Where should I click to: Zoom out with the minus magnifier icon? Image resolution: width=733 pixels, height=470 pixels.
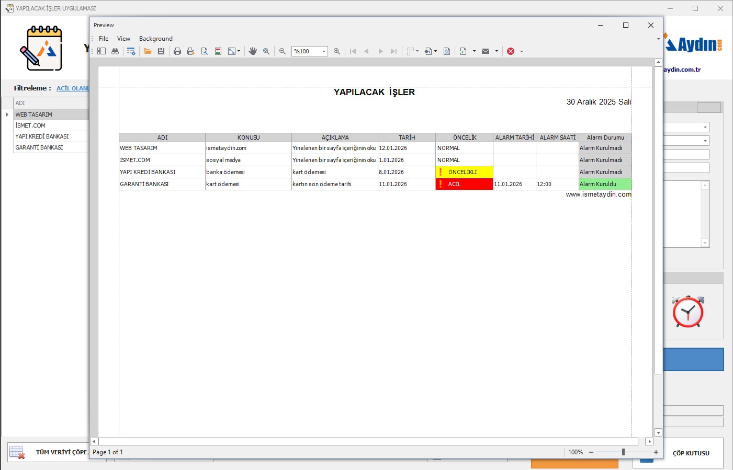tap(283, 51)
